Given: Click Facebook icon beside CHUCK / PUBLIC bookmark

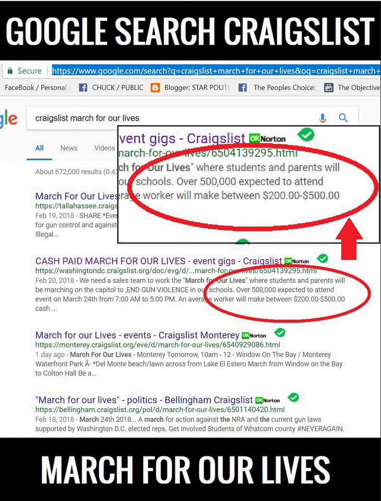Looking at the screenshot, I should pyautogui.click(x=83, y=88).
